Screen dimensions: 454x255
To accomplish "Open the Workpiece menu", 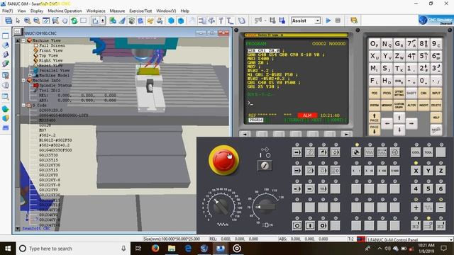I will pos(96,11).
